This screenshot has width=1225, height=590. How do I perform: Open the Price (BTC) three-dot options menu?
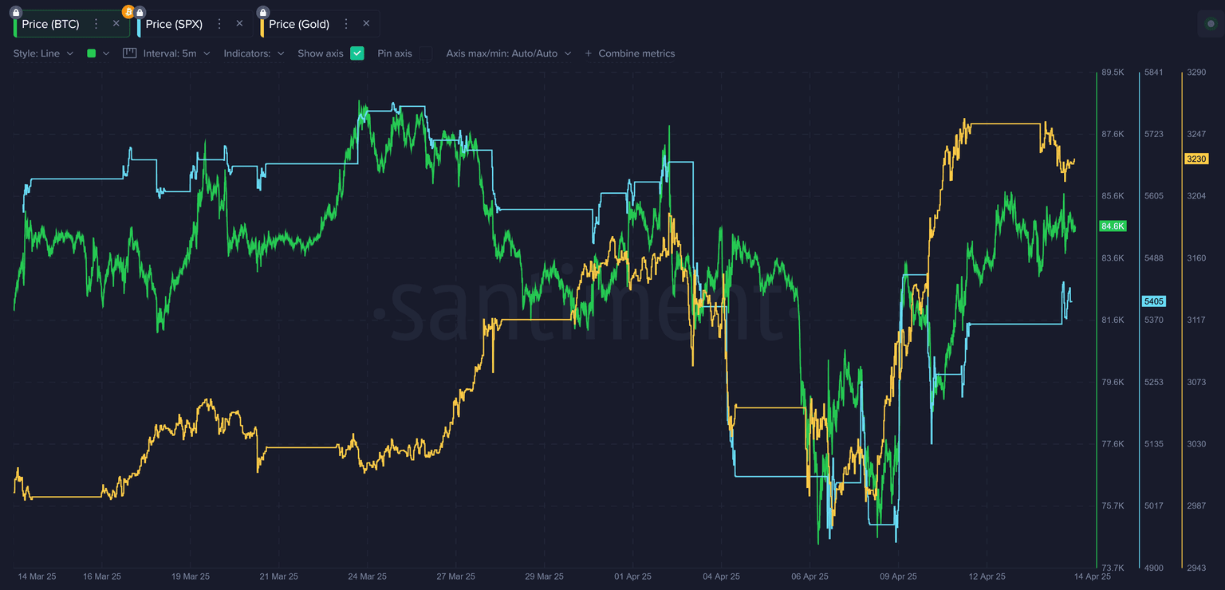pos(97,24)
